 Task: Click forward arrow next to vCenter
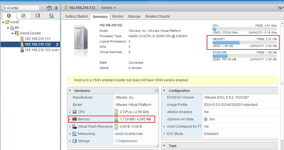coord(42,8)
